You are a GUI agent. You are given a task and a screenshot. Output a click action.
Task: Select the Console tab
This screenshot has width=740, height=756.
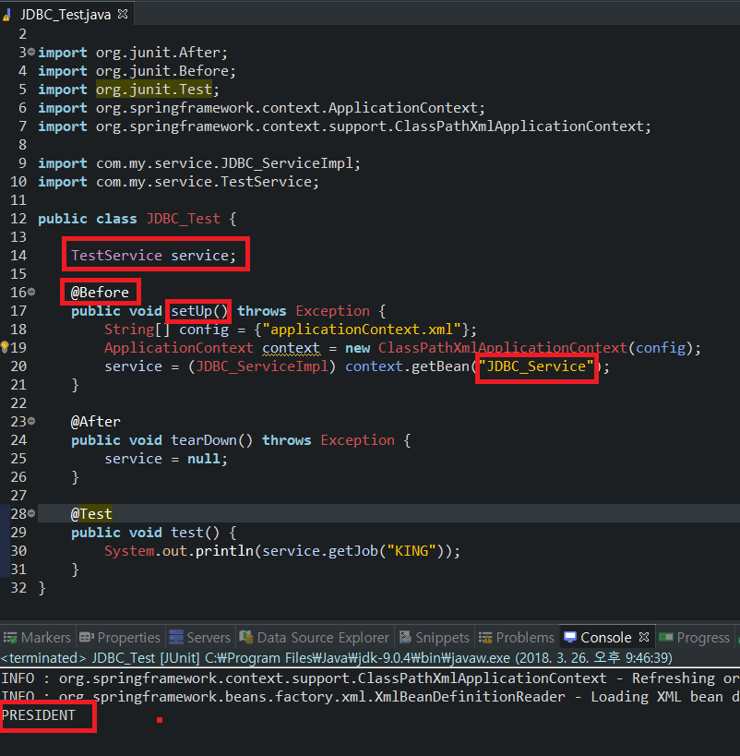click(606, 638)
